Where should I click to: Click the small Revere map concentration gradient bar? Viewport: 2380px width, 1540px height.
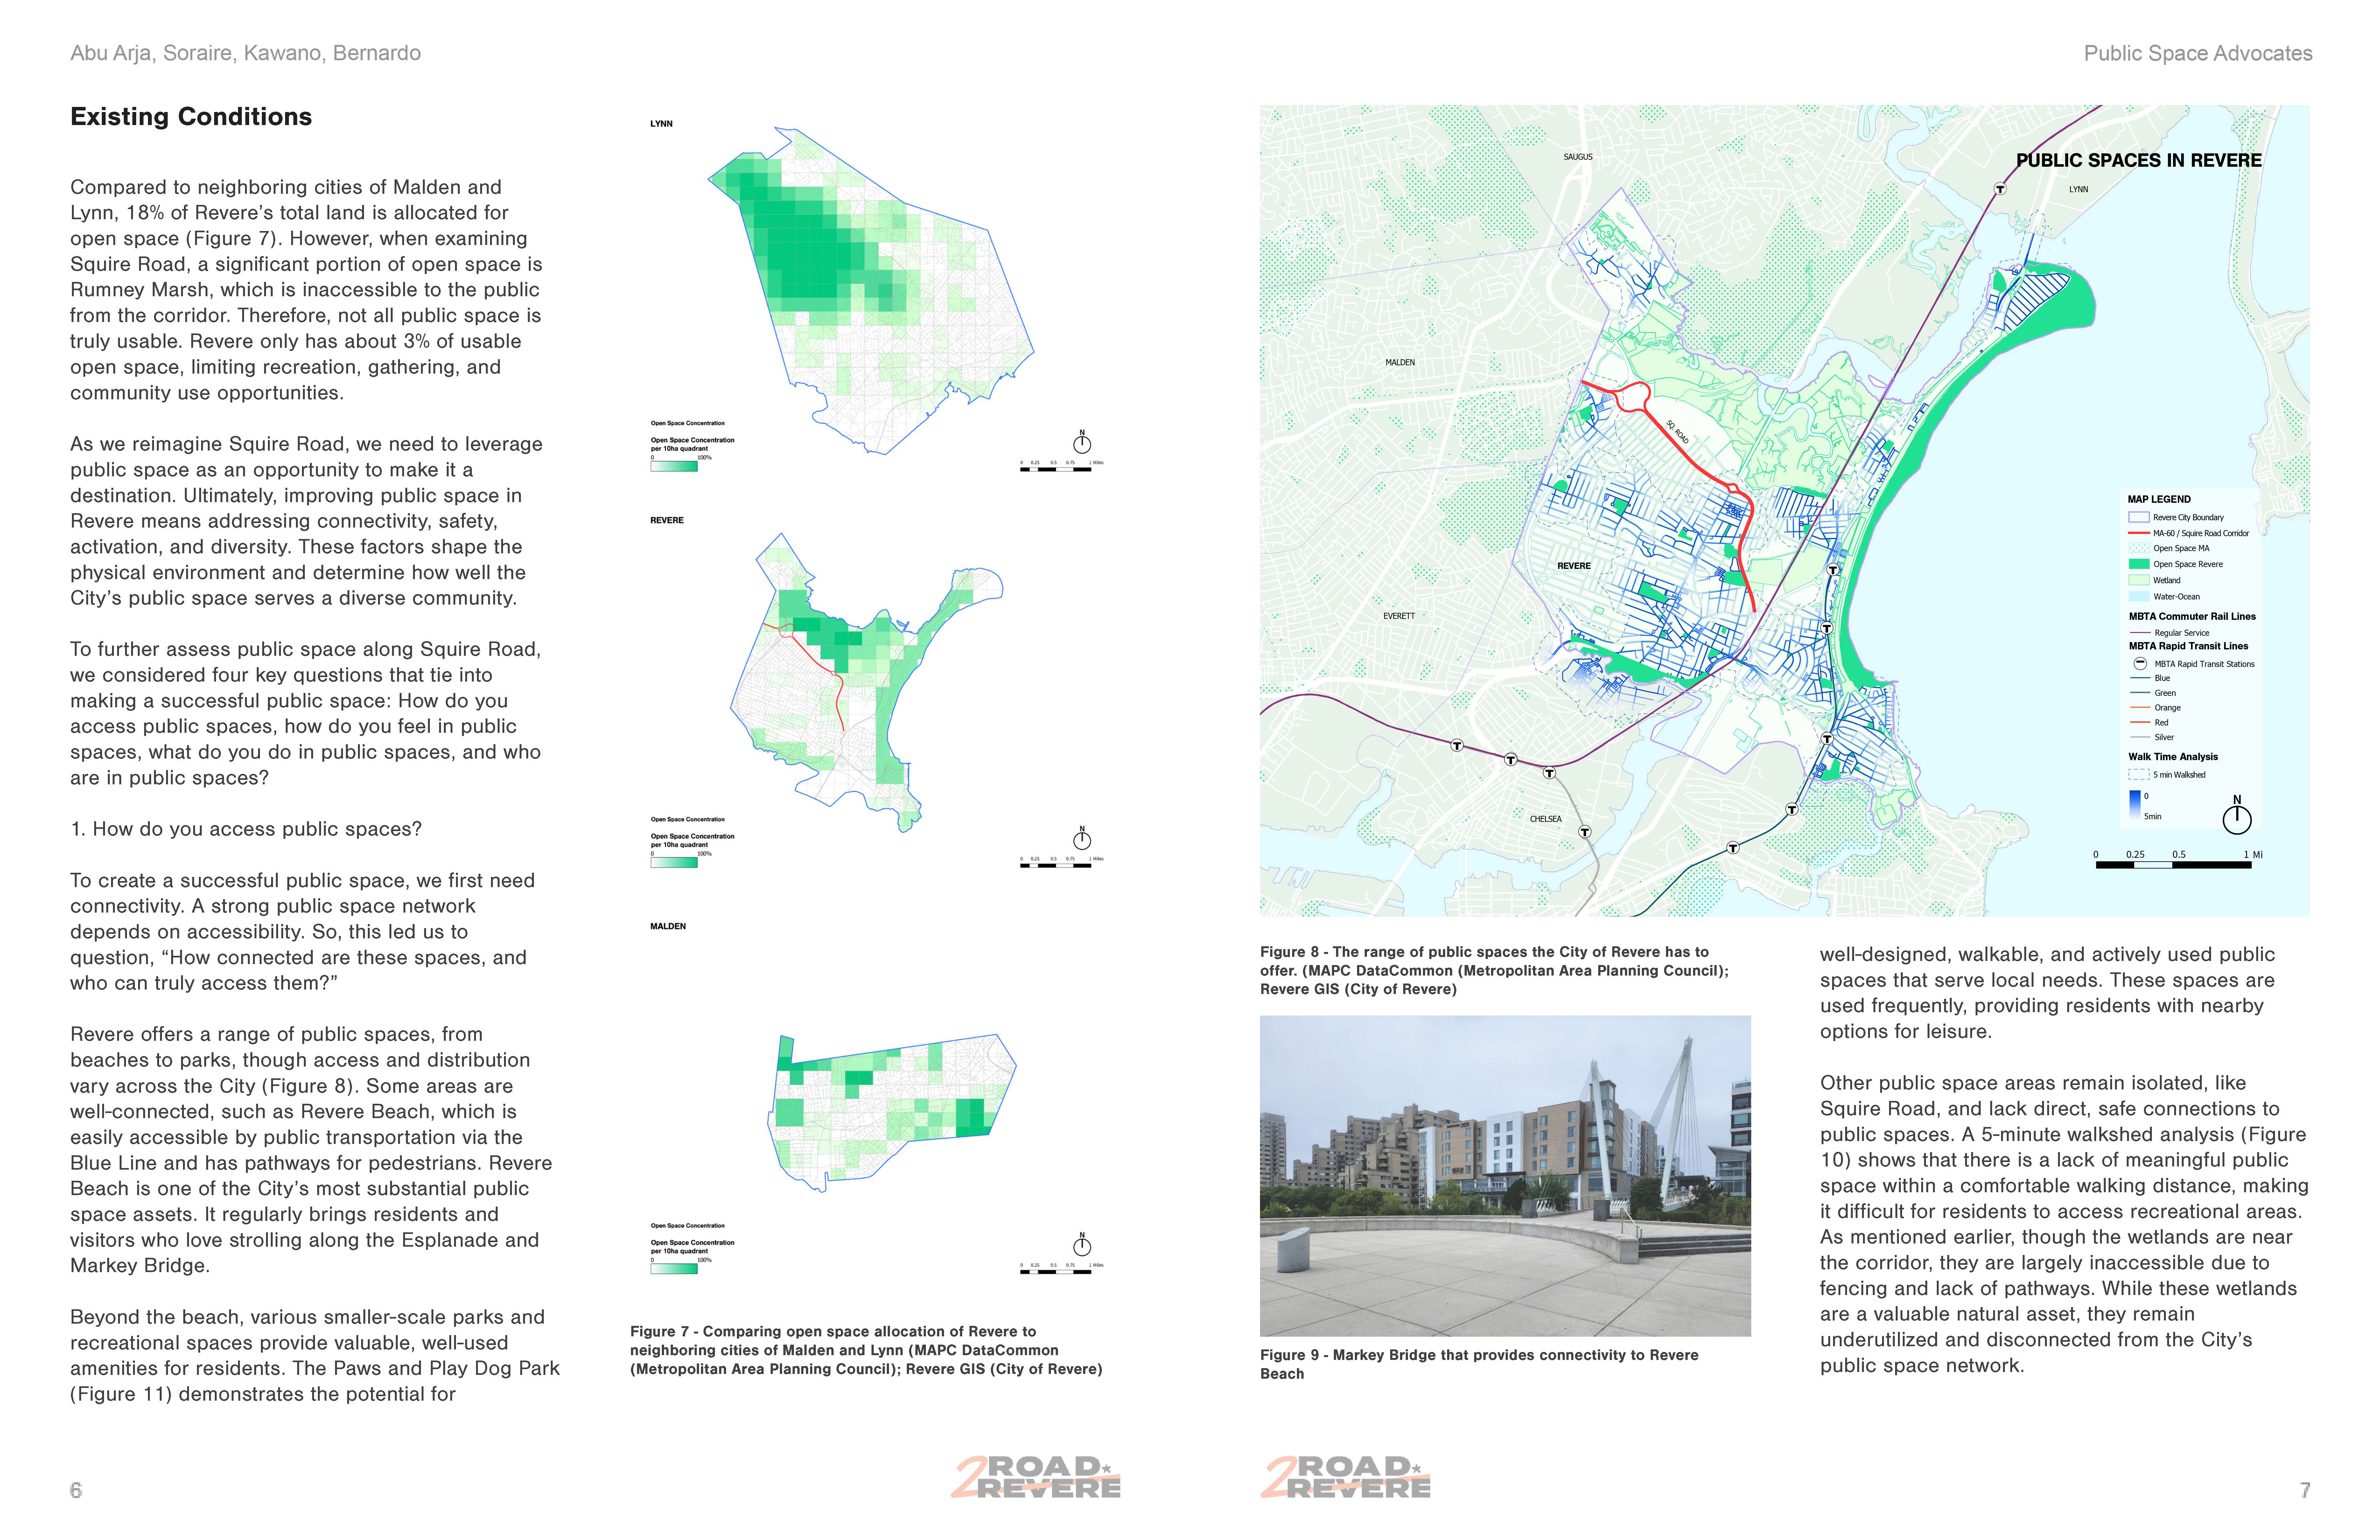674,862
